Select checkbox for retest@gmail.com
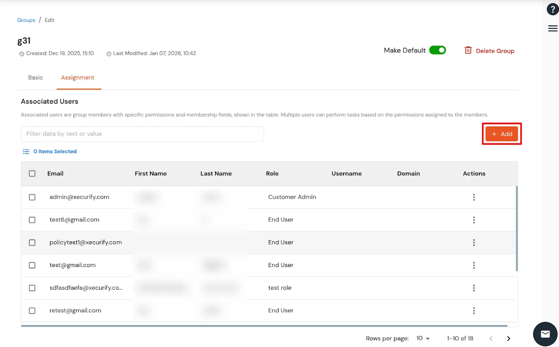 tap(32, 310)
